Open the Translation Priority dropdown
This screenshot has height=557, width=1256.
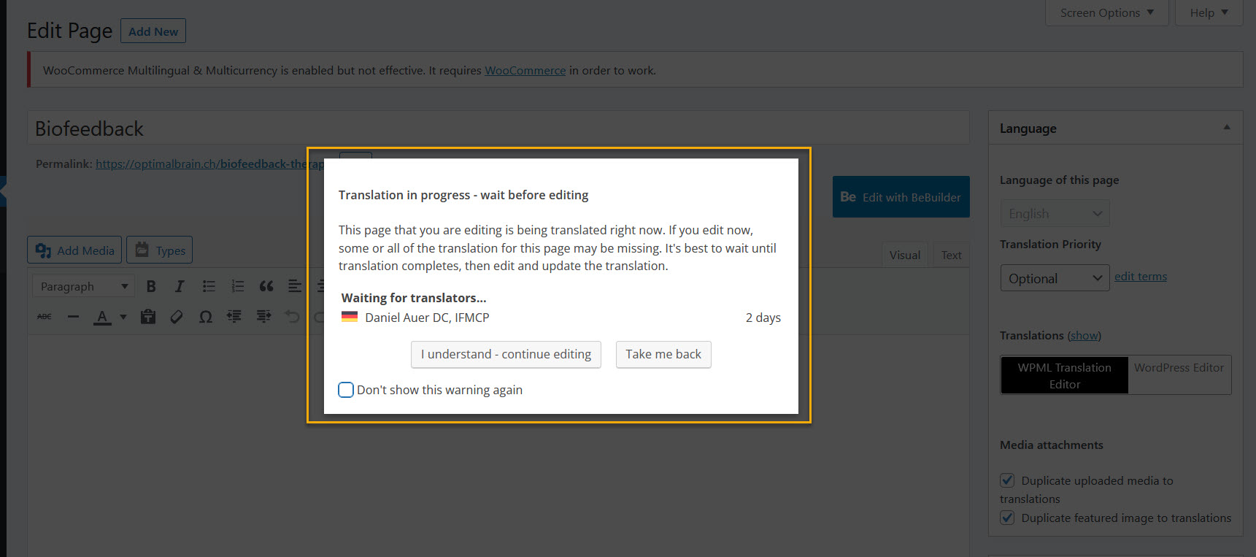1055,278
